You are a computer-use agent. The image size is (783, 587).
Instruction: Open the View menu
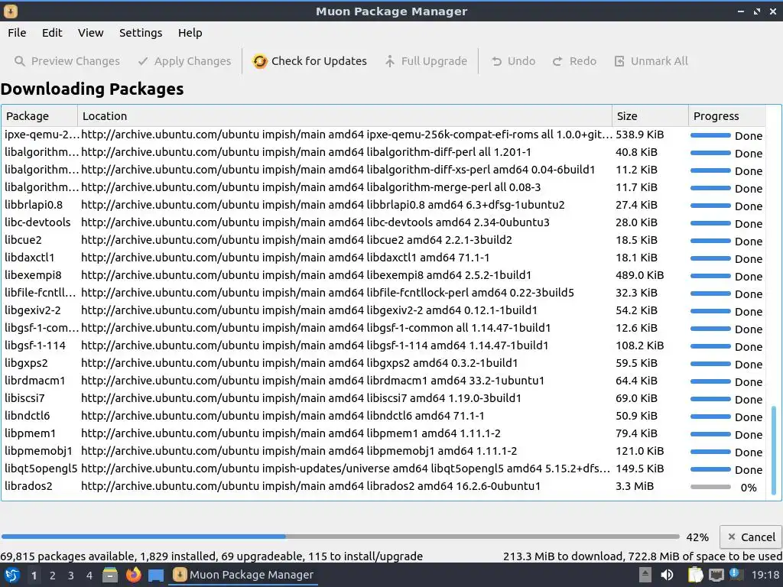[x=90, y=33]
